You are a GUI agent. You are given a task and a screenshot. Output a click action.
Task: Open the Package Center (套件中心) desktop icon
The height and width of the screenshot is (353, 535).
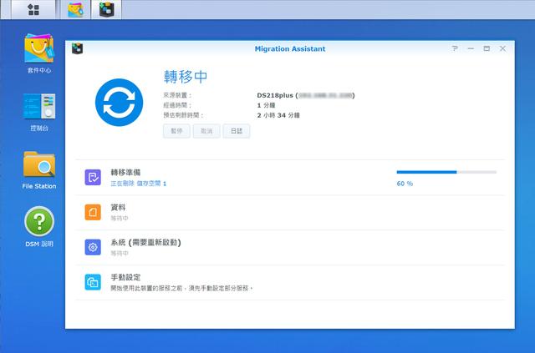[39, 48]
